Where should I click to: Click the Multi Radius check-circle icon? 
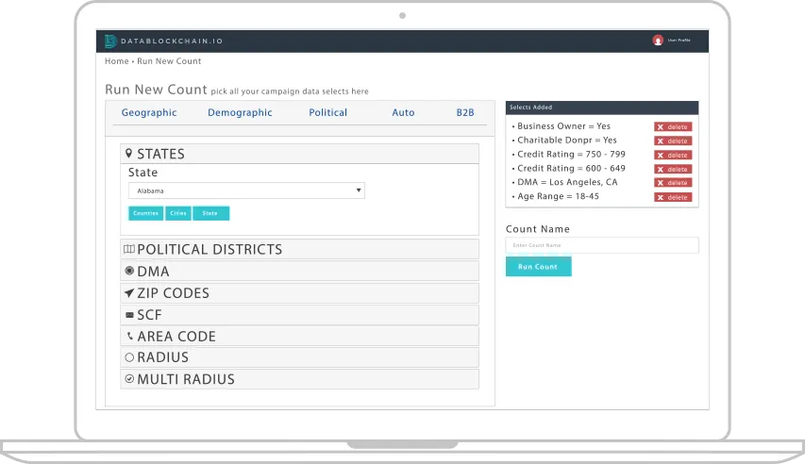click(129, 379)
